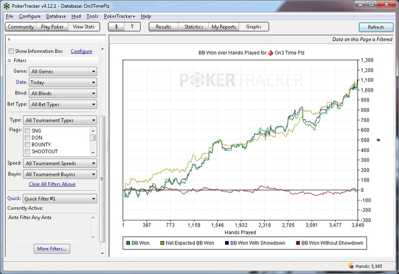The width and height of the screenshot is (399, 274).
Task: Open the Help menu
Action: pyautogui.click(x=146, y=17)
